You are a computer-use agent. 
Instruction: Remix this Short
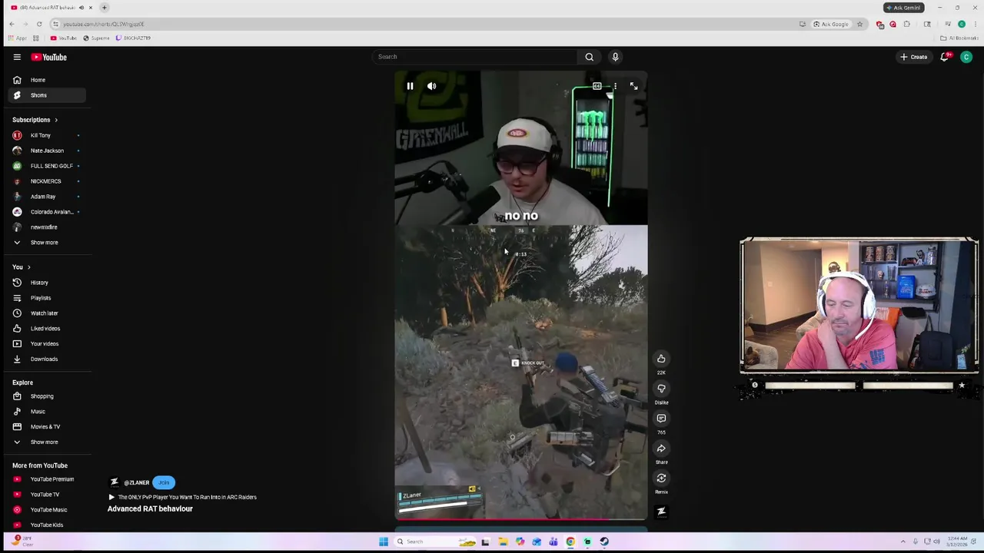[x=661, y=478]
